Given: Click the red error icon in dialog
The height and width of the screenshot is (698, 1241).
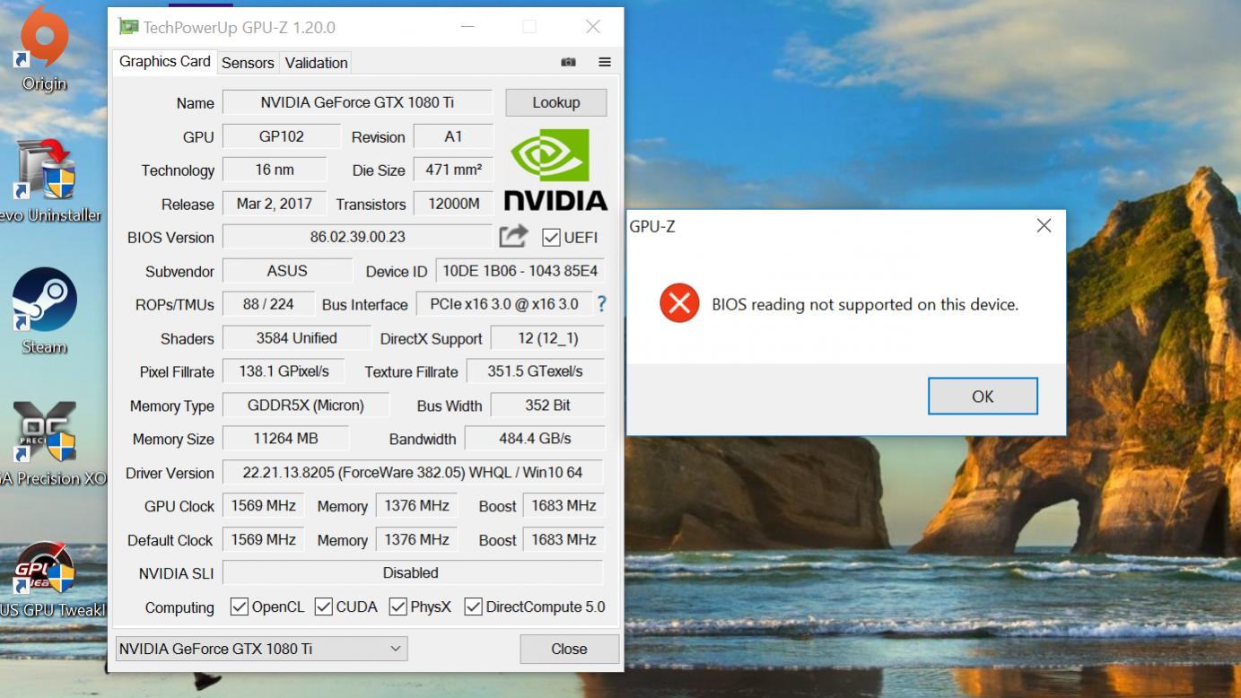Looking at the screenshot, I should coord(679,303).
